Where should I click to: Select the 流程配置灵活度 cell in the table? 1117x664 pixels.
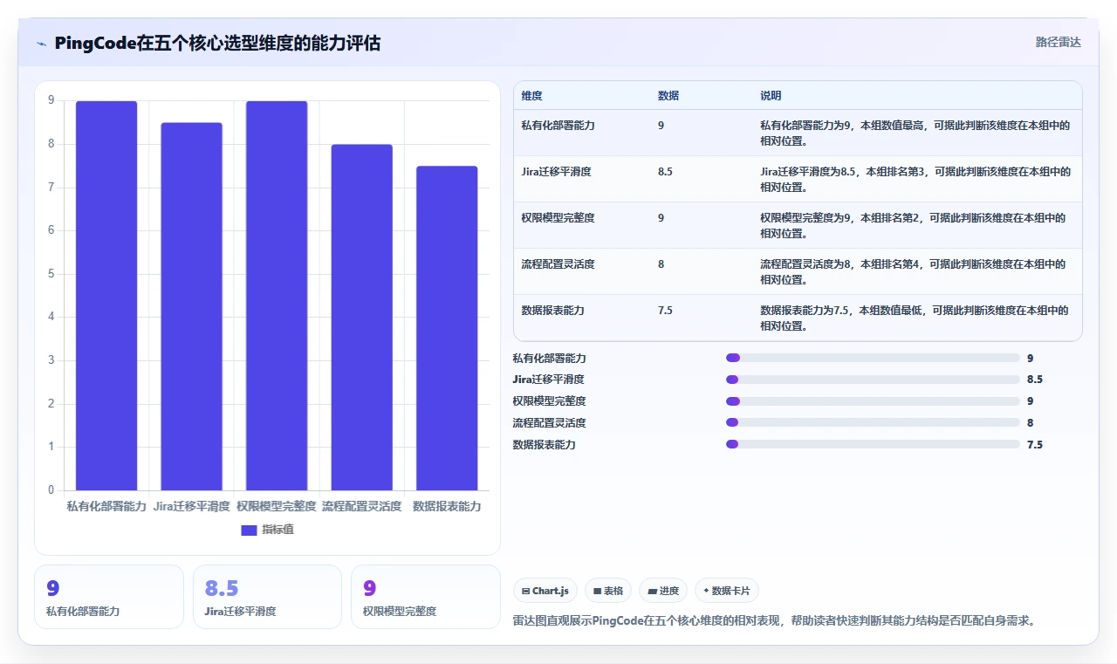(558, 264)
